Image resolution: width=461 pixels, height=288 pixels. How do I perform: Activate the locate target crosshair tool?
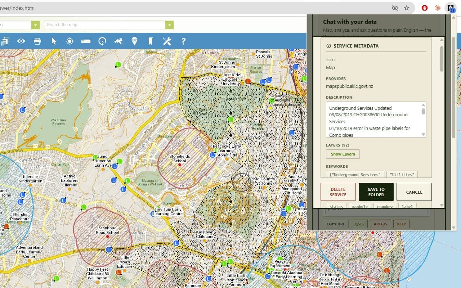70,41
